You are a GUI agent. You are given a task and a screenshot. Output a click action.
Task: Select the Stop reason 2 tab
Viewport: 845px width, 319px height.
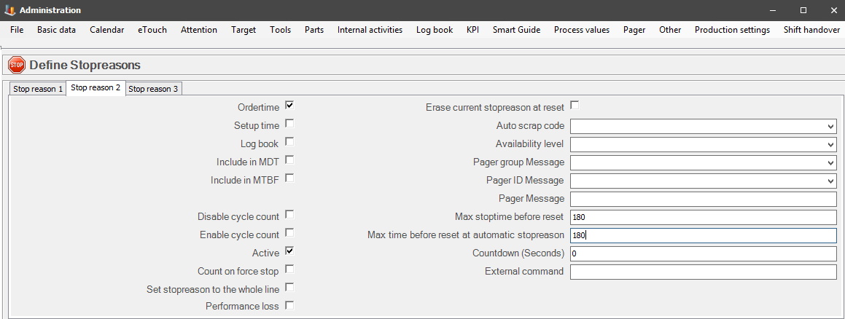coord(96,87)
